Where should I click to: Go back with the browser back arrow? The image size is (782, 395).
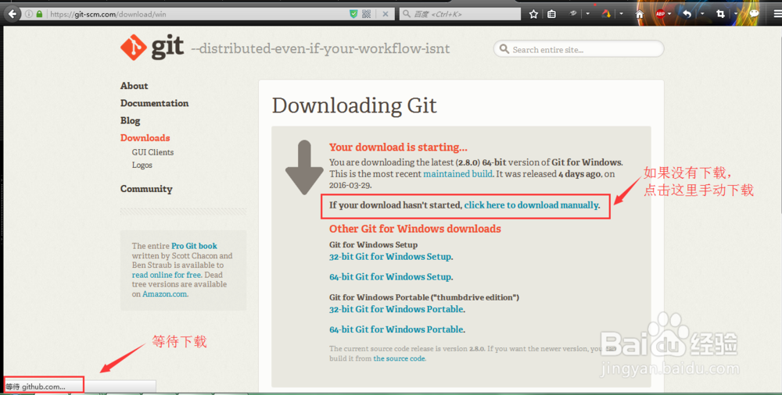[x=12, y=14]
